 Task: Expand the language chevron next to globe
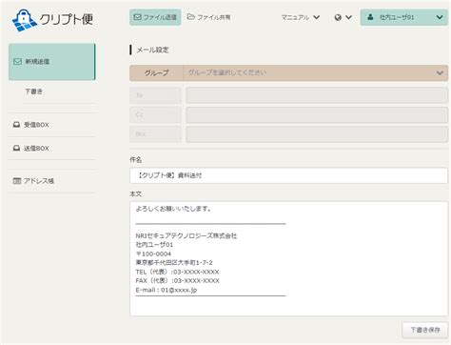(x=348, y=17)
